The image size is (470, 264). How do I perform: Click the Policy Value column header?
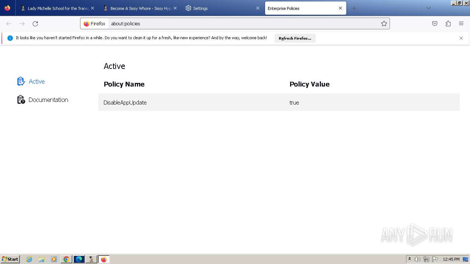[310, 84]
